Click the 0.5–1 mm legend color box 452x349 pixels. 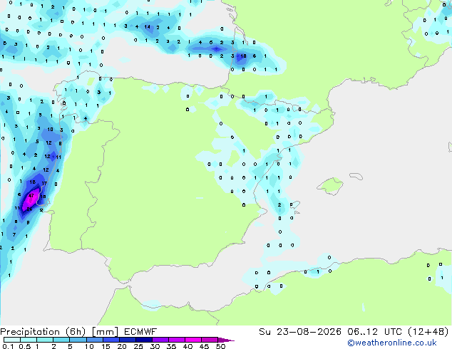[29, 340]
